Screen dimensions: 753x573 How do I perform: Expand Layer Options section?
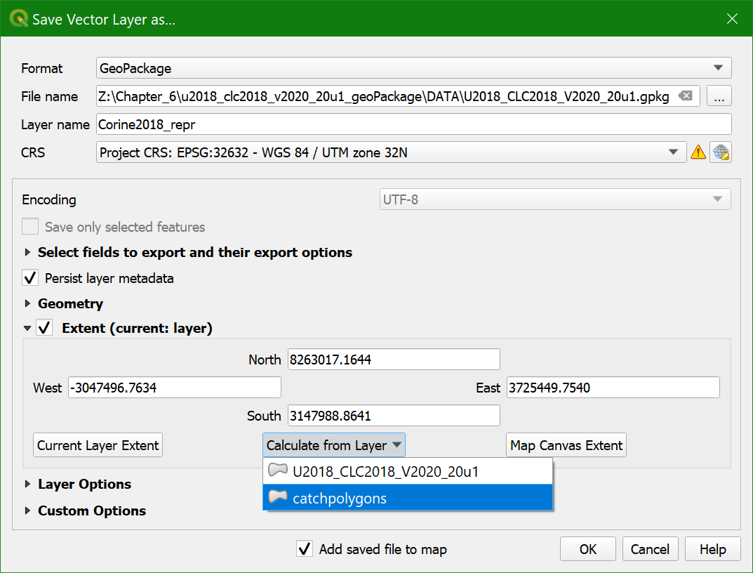[x=27, y=484]
